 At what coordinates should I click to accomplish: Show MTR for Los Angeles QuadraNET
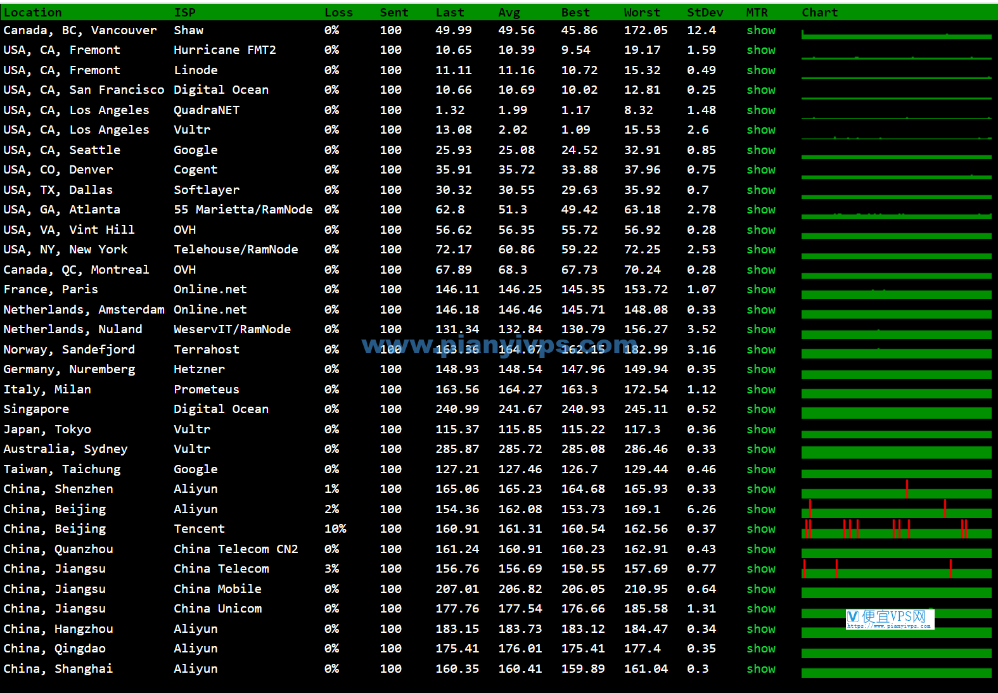[760, 110]
